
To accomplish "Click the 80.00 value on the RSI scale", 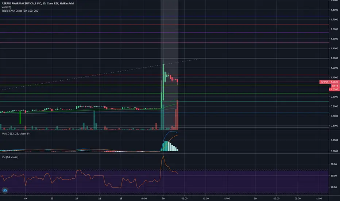I will point(334,164).
